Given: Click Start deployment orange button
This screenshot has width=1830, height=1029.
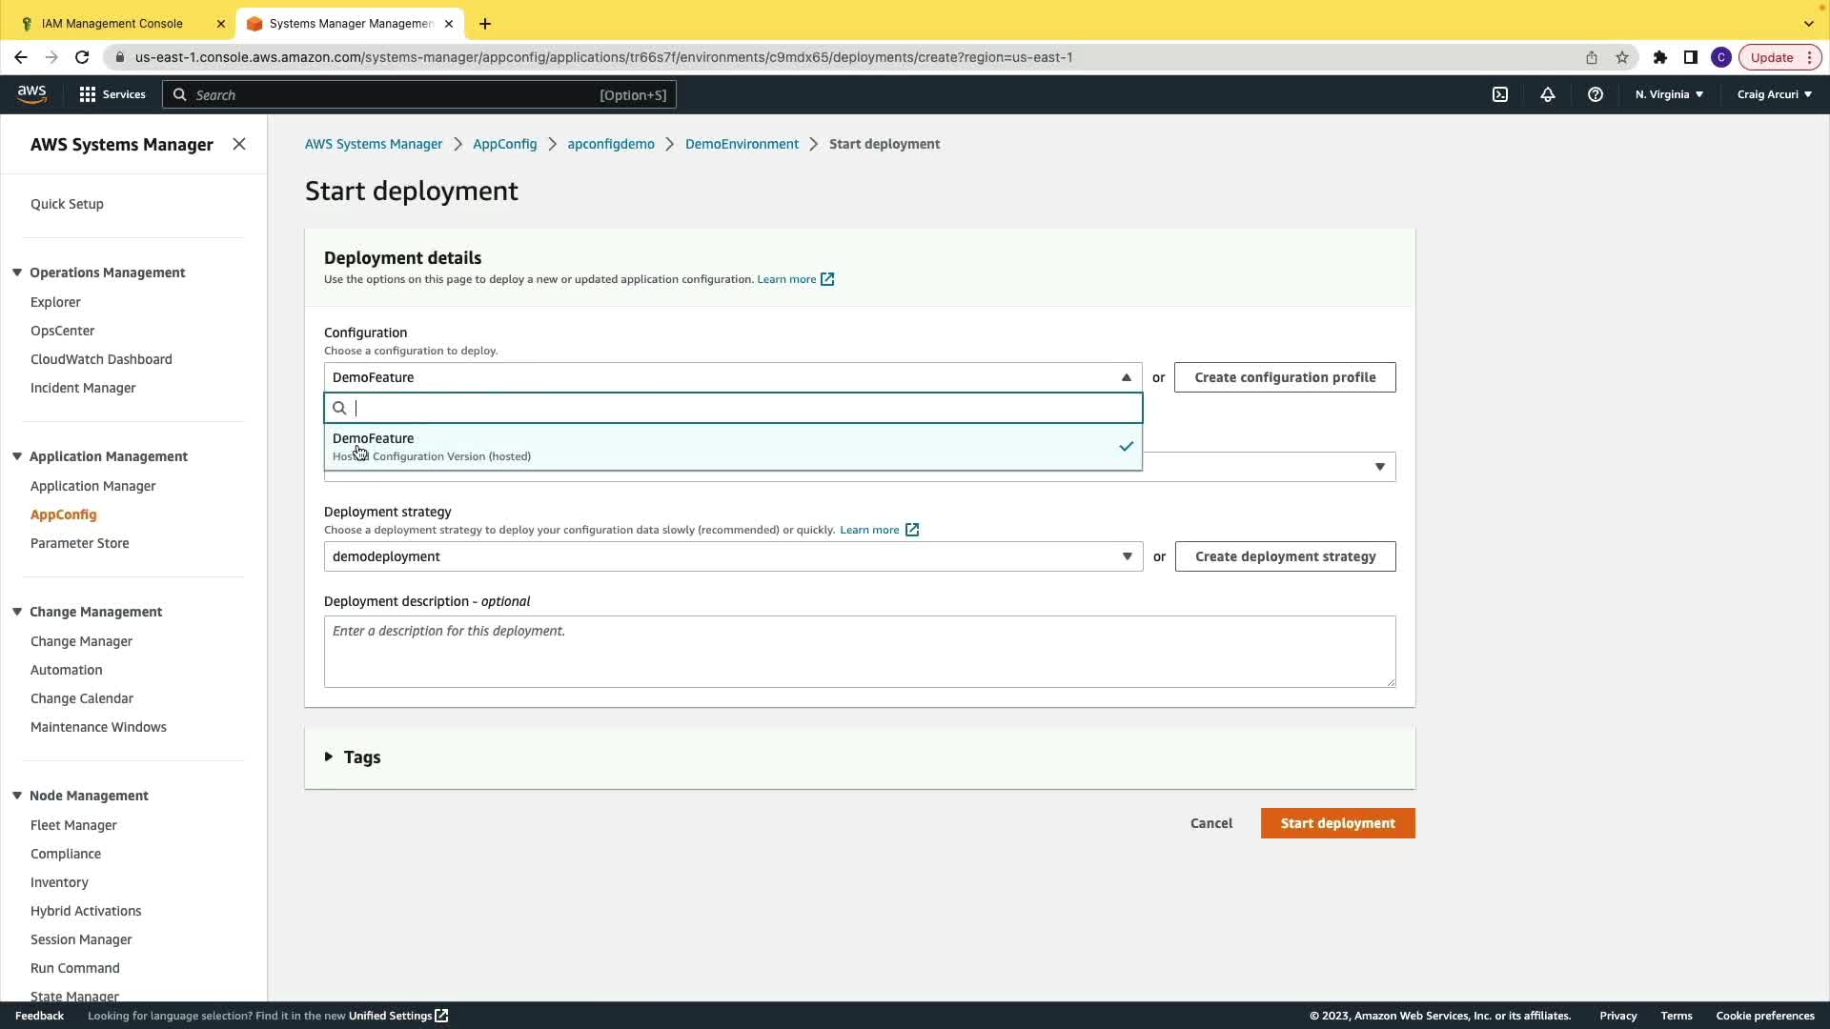Looking at the screenshot, I should pyautogui.click(x=1337, y=823).
